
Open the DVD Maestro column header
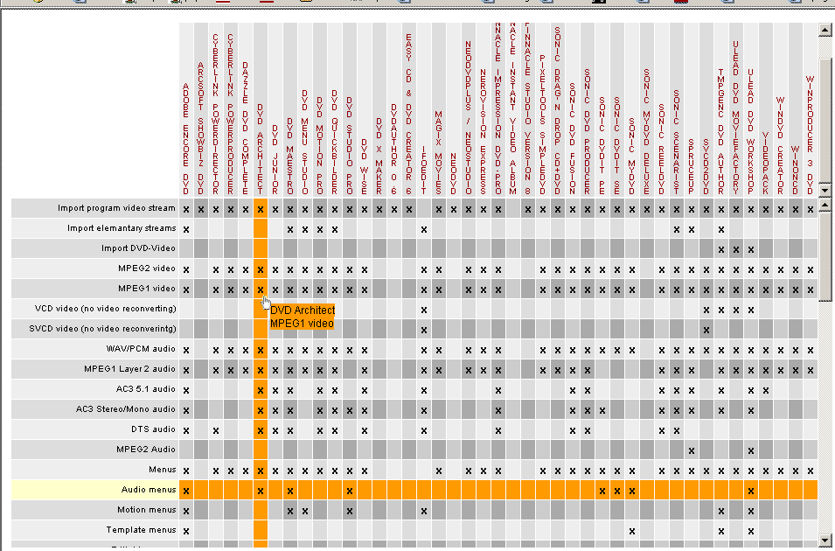[290, 157]
